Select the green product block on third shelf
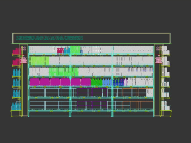Screen dimensions: 191x143 (x=64, y=72)
